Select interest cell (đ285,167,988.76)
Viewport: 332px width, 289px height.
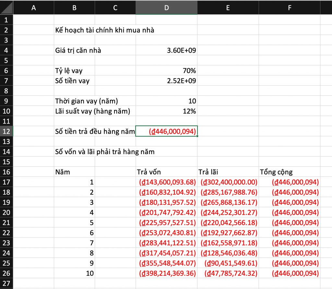tap(228, 192)
